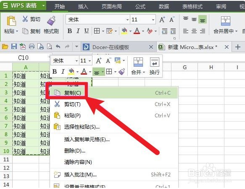Click the print preview magnifier icon
Viewport: 245px width, 189px height.
[49, 47]
